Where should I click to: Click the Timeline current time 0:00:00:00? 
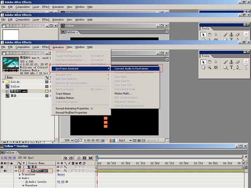8,158
